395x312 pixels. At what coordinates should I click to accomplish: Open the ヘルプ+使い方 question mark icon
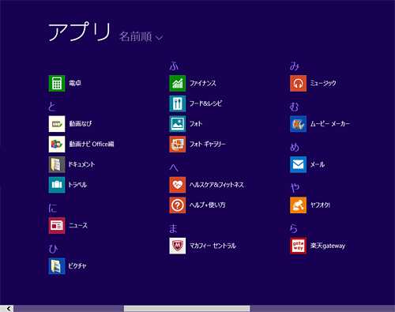(x=178, y=205)
